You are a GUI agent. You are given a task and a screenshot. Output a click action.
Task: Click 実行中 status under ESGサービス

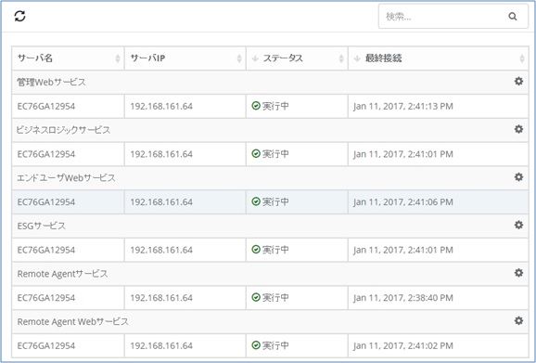click(x=275, y=250)
